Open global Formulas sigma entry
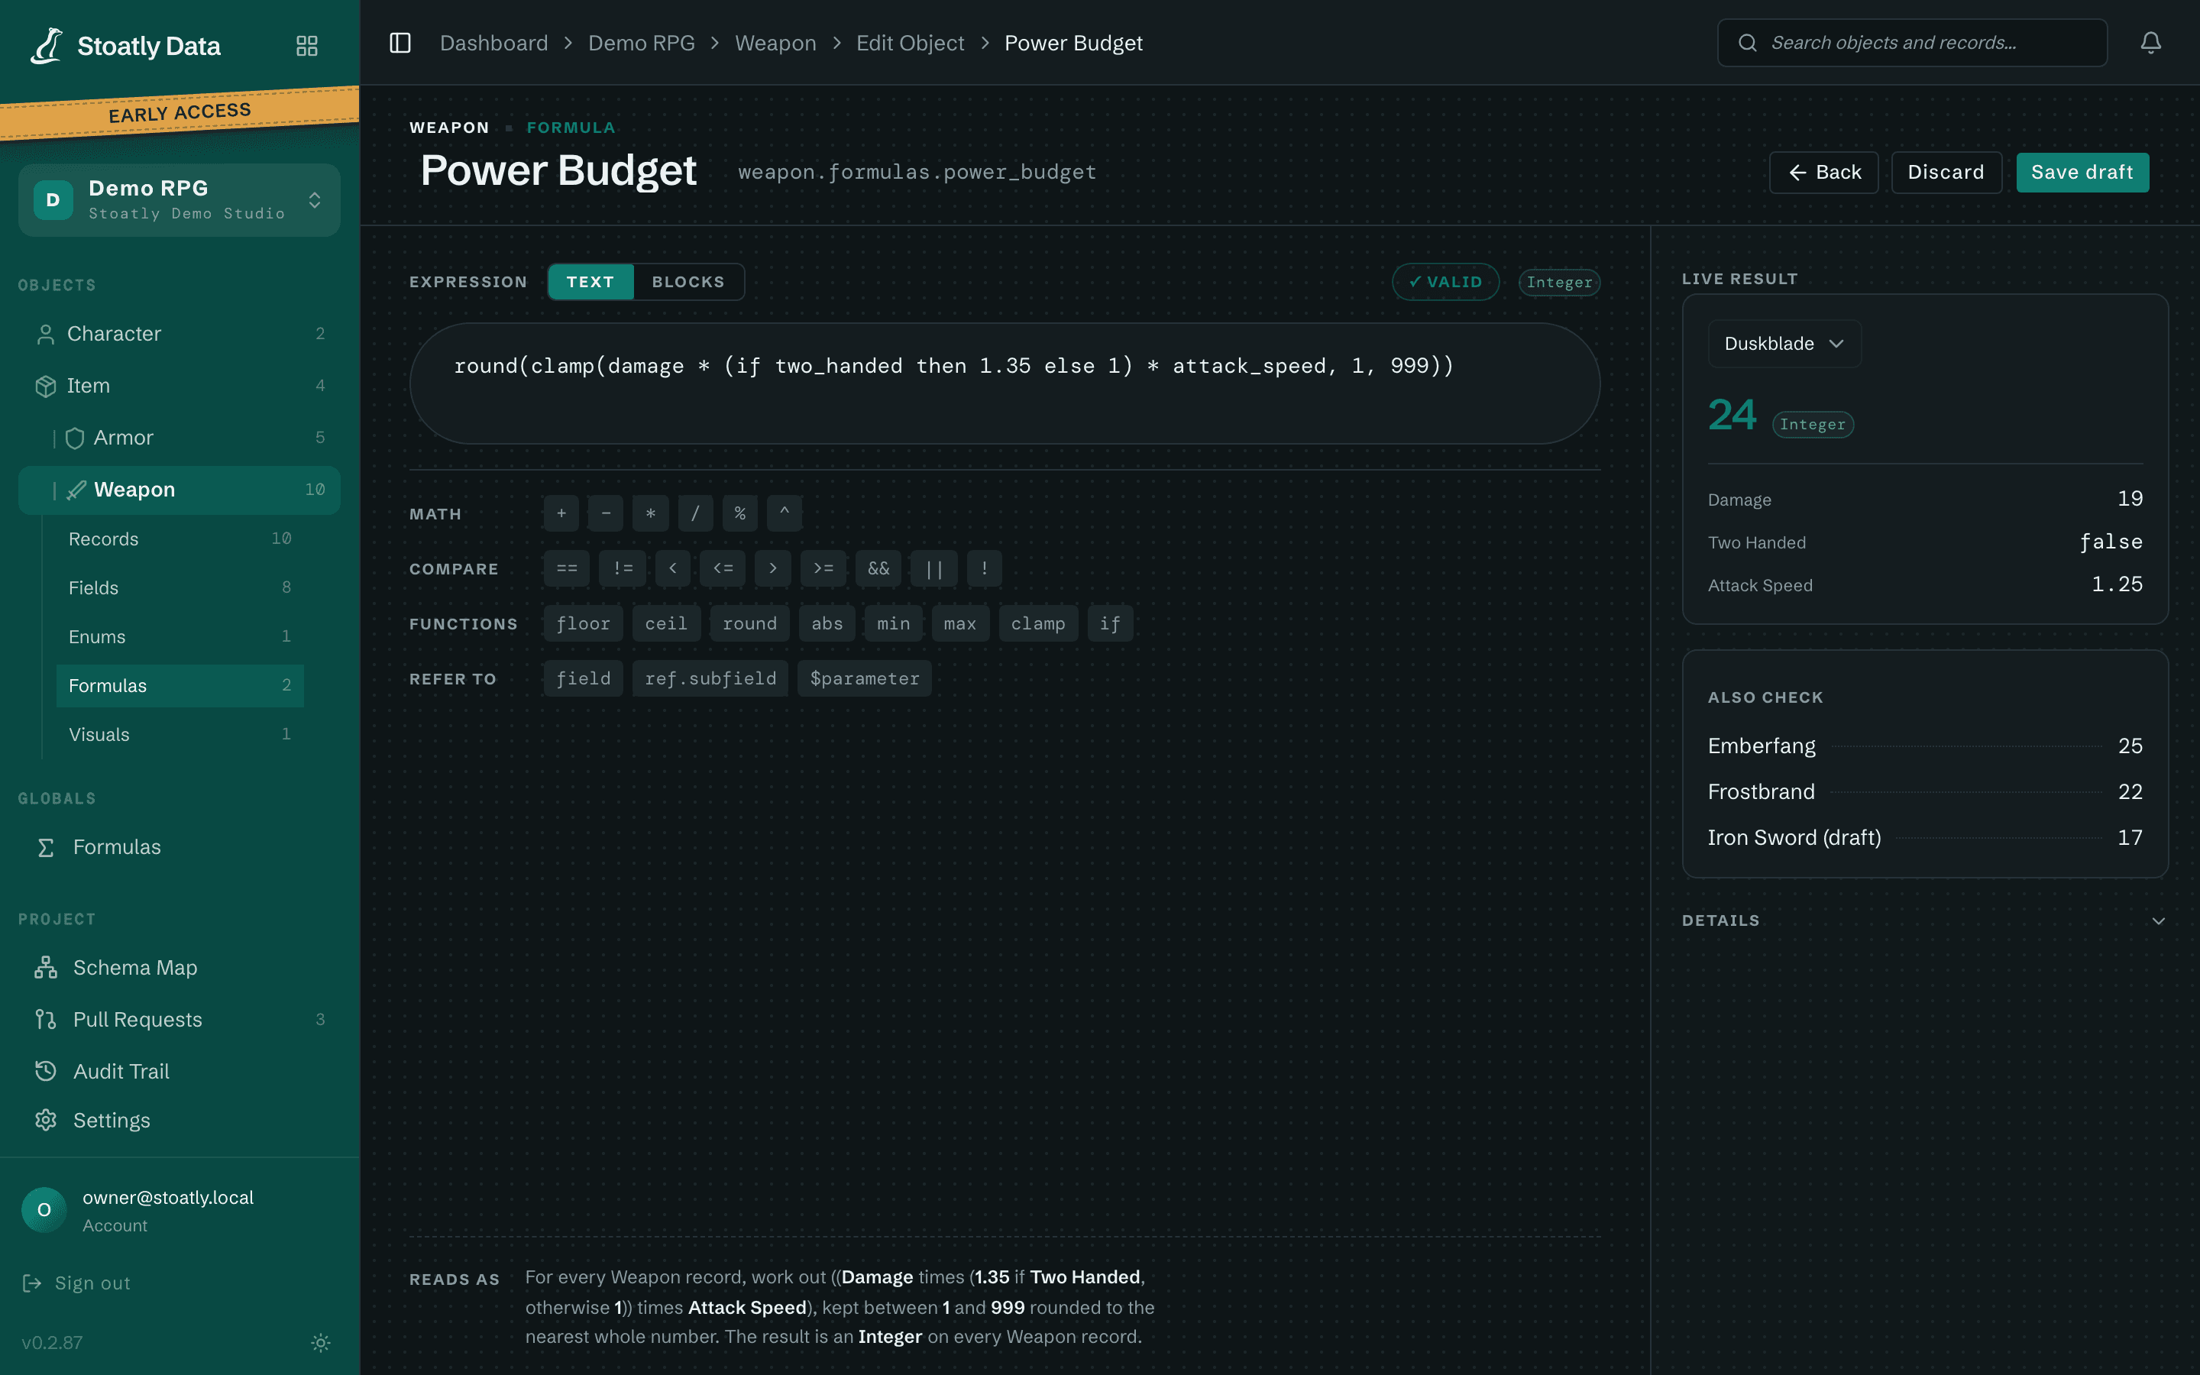Screen dimensions: 2200x1375 pyautogui.click(x=179, y=846)
